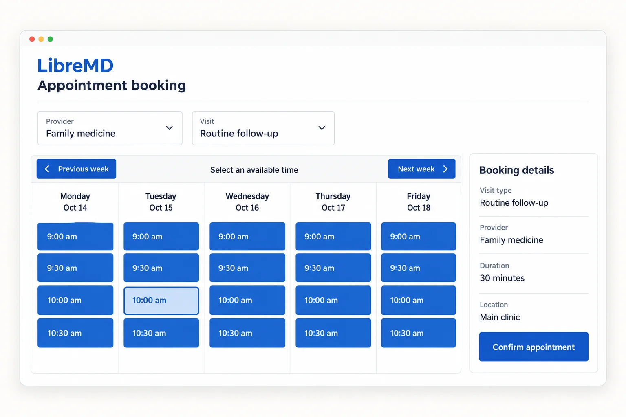Select Wednesday's 10:30 am slot
Image resolution: width=626 pixels, height=417 pixels.
tap(247, 333)
